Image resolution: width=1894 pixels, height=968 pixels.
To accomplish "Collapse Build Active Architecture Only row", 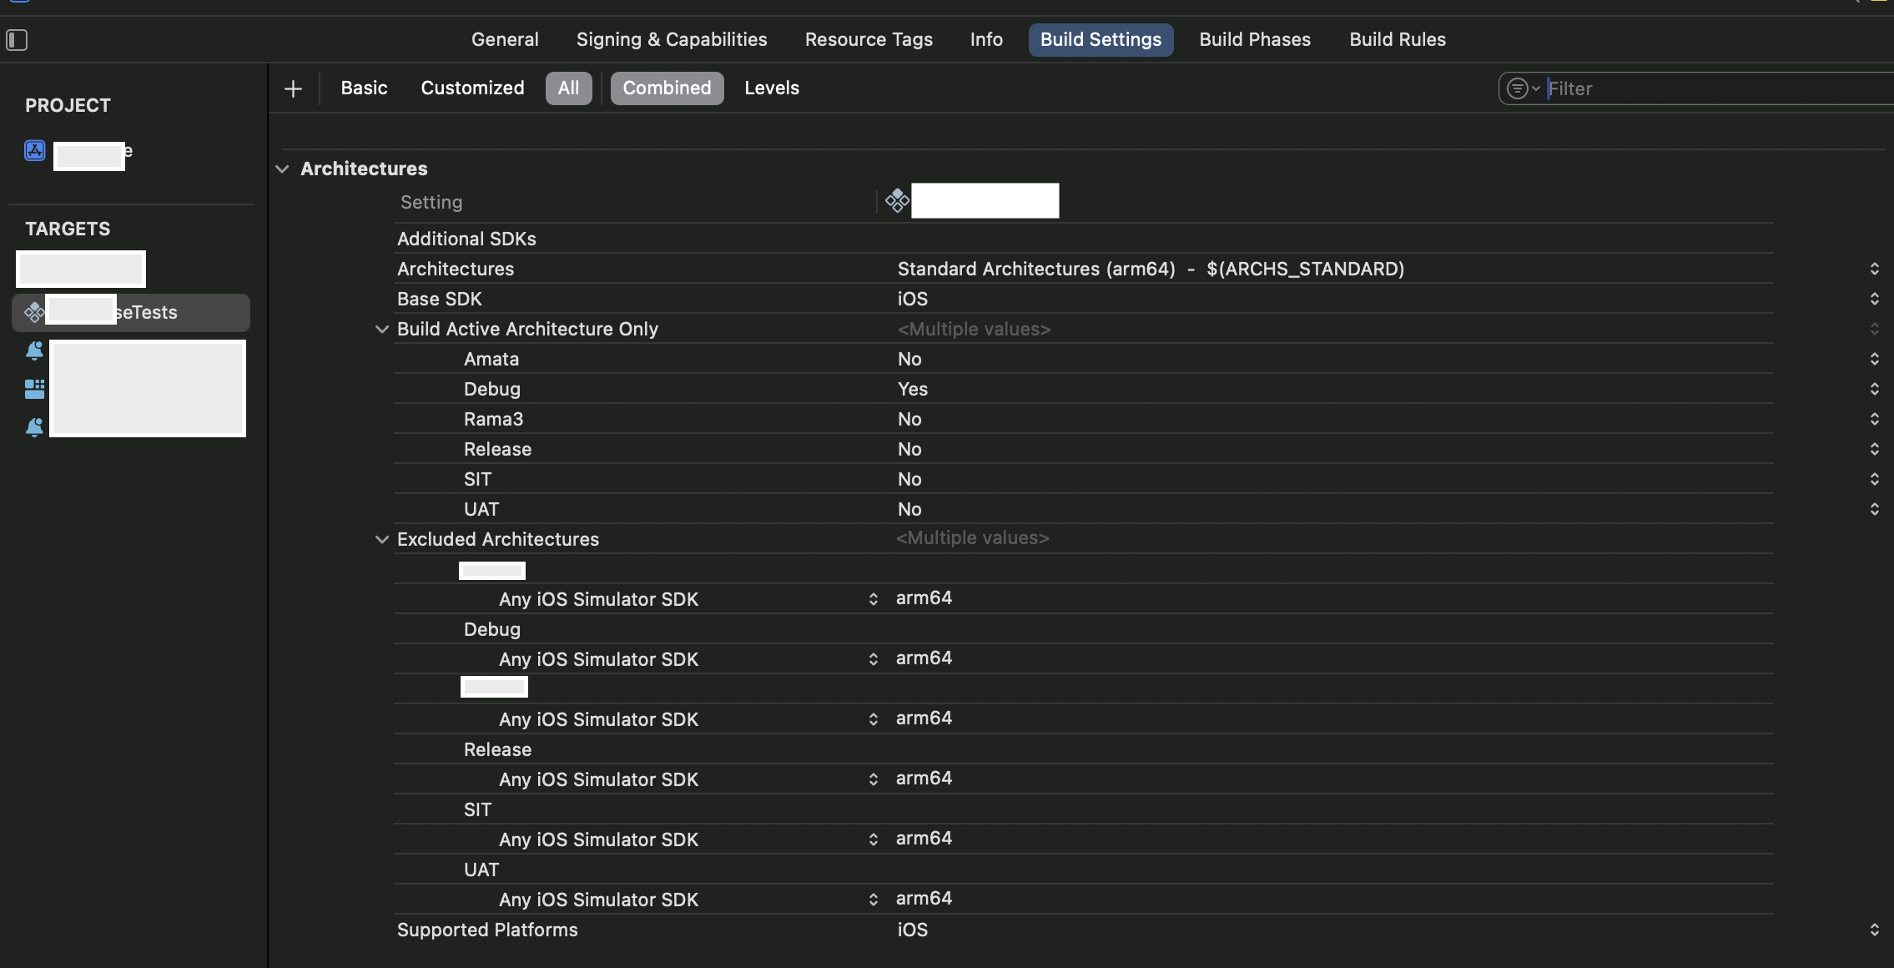I will [381, 329].
